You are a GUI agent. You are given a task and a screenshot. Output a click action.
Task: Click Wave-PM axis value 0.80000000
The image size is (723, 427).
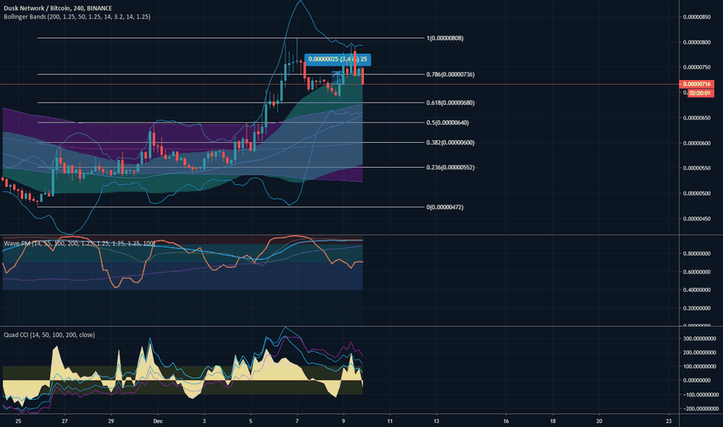pos(697,254)
